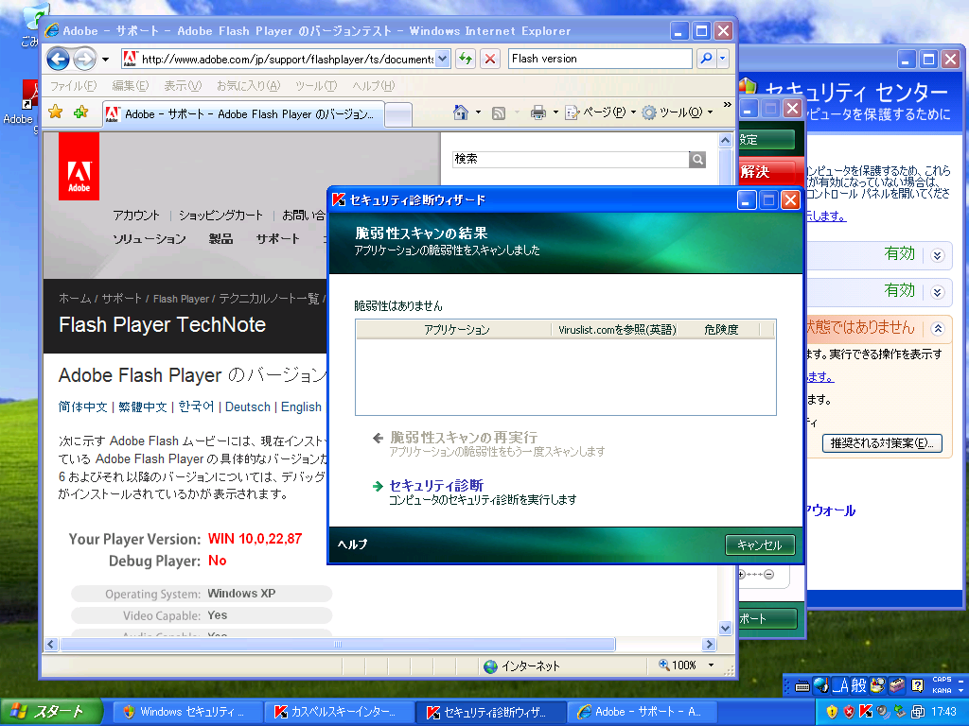Screen dimensions: 969x726
Task: Click the IME globe input style icon
Action: [x=820, y=685]
